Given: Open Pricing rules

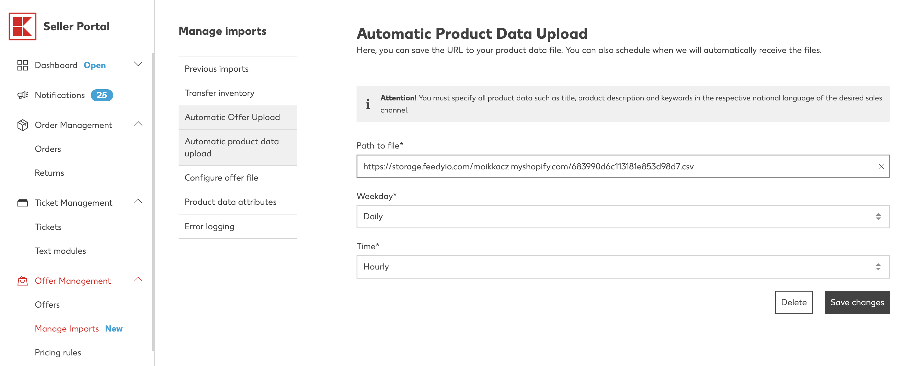Looking at the screenshot, I should [x=58, y=353].
